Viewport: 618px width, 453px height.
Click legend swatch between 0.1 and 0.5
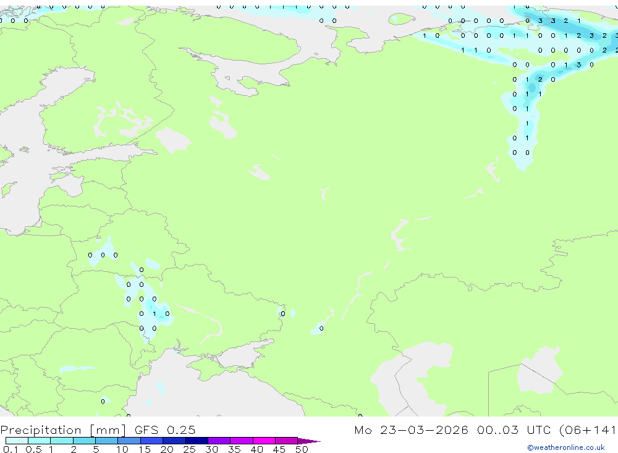tap(17, 441)
